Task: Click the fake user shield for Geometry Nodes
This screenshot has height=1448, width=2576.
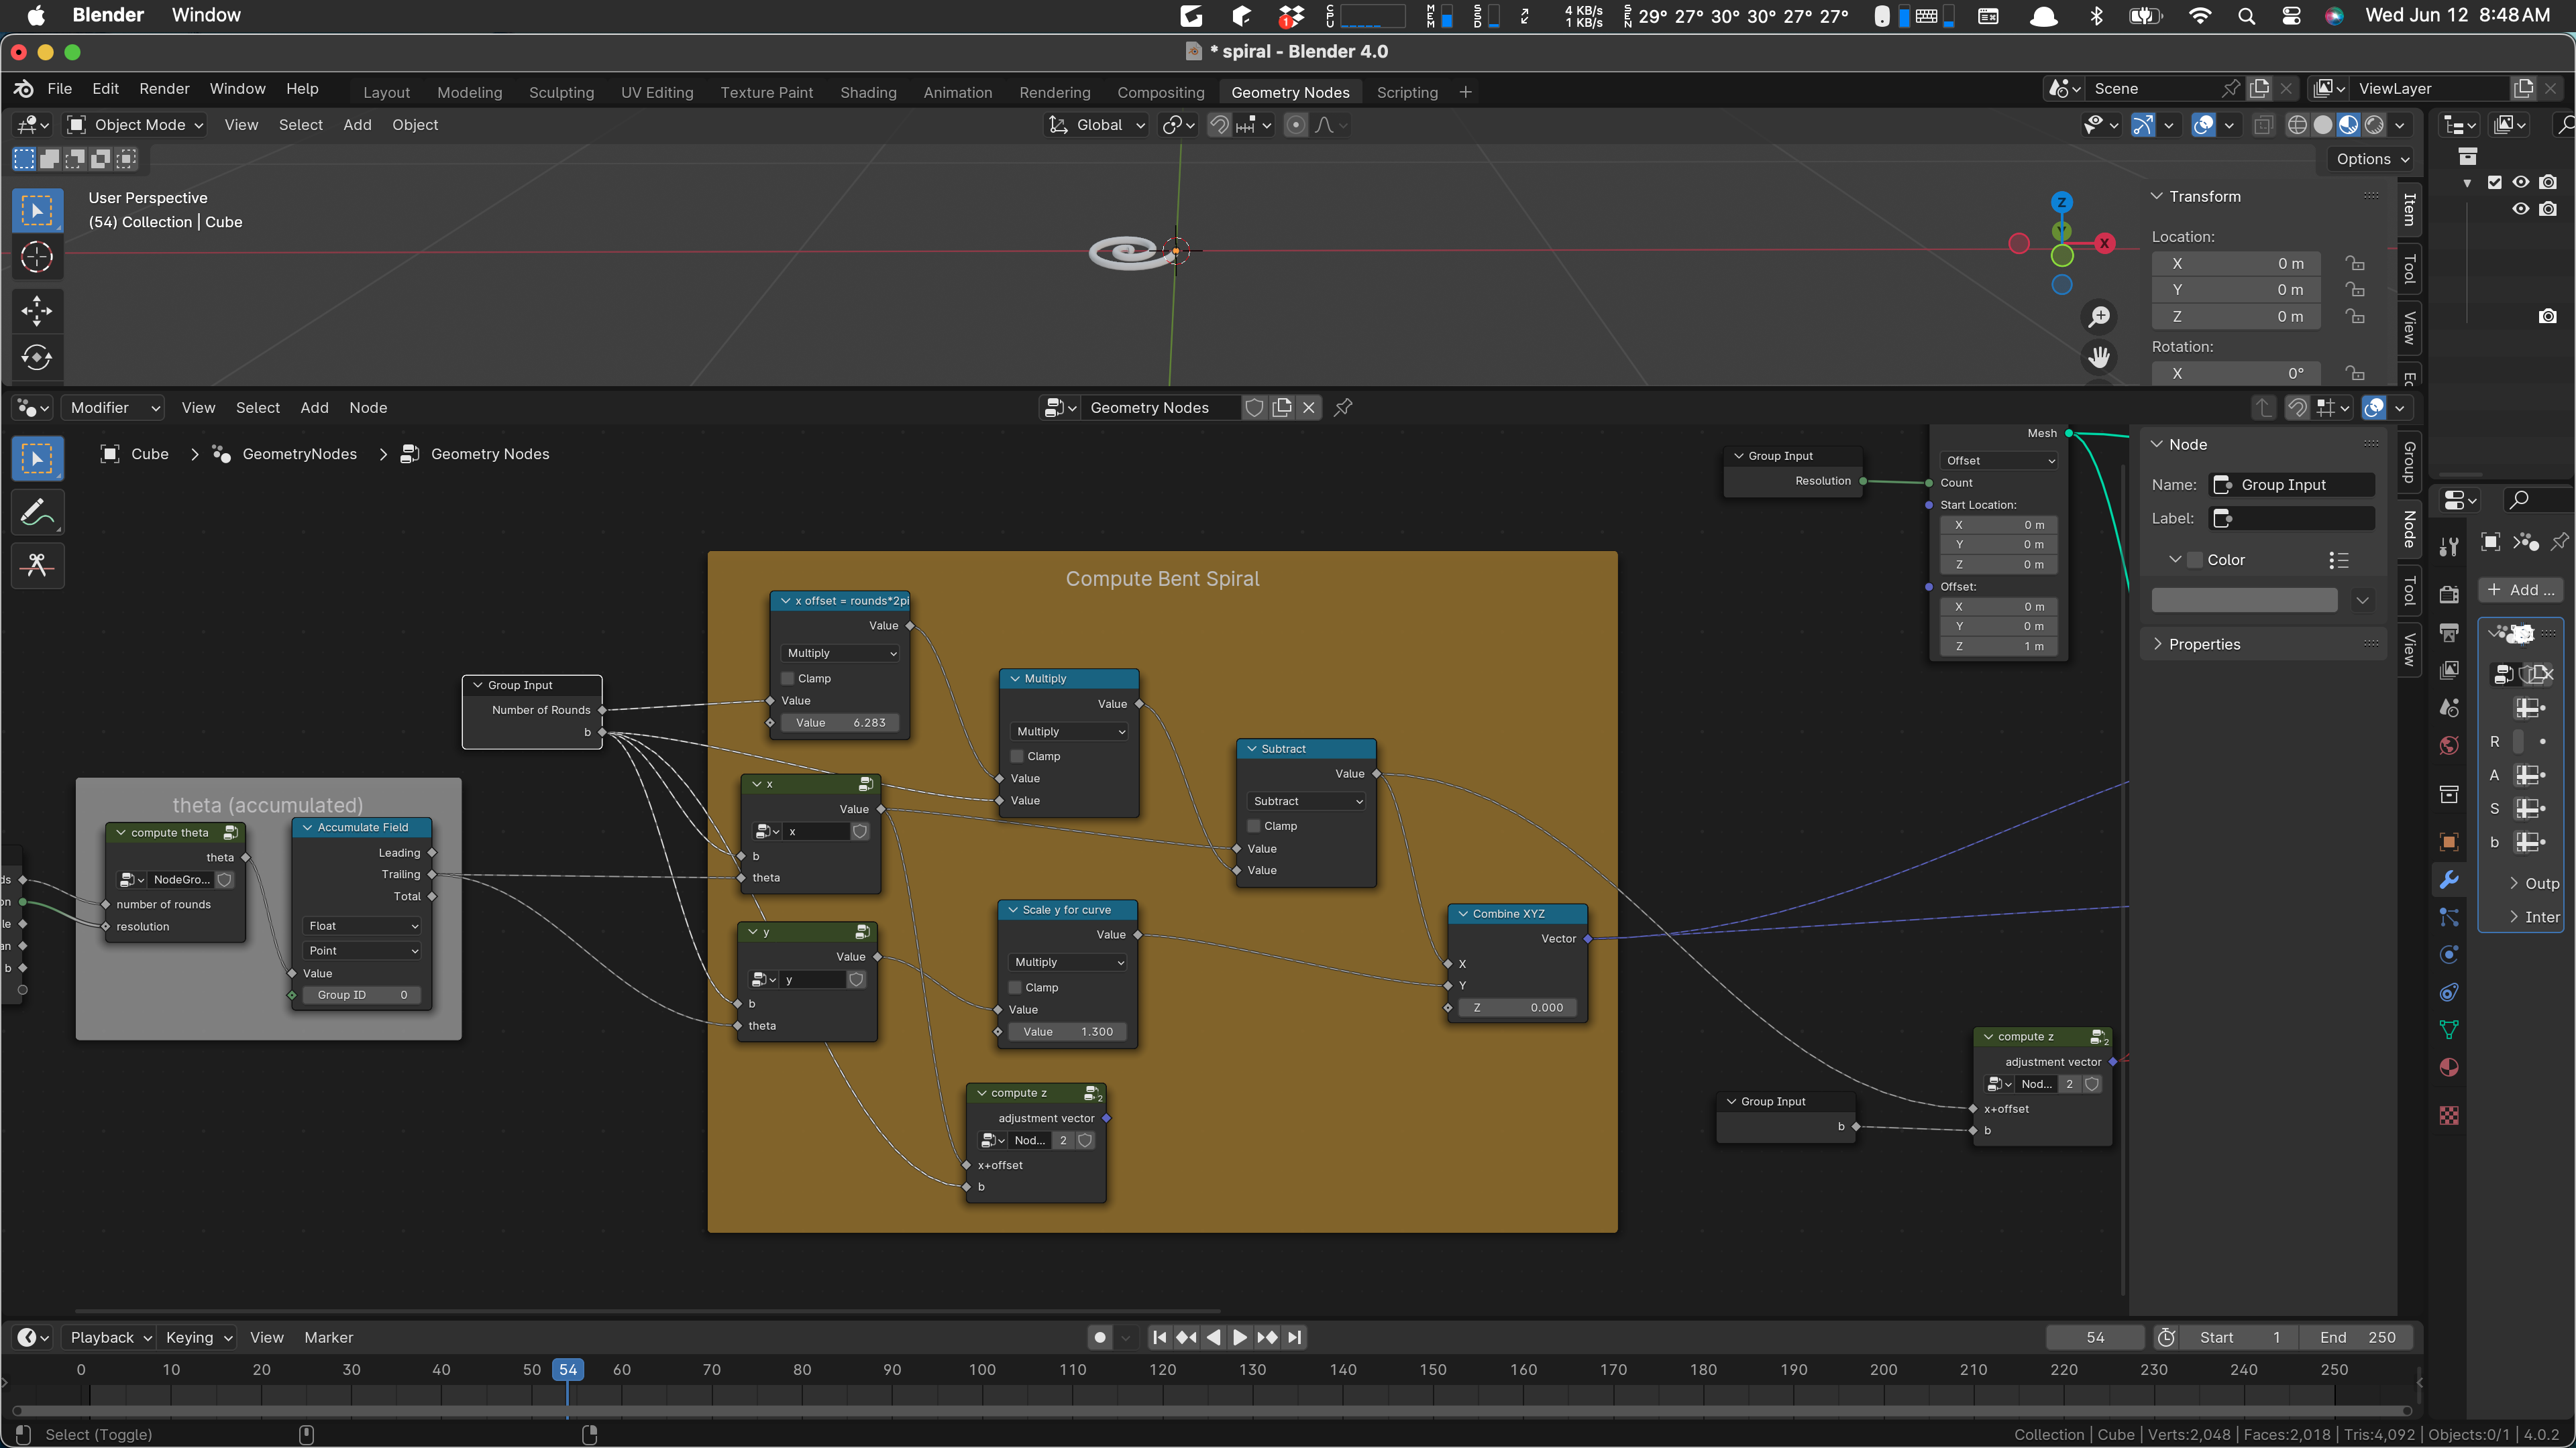Action: [x=1254, y=408]
